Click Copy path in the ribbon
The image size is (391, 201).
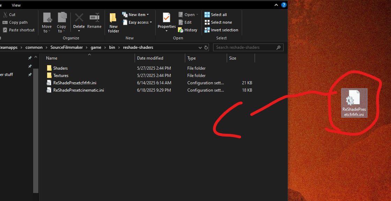click(x=15, y=22)
